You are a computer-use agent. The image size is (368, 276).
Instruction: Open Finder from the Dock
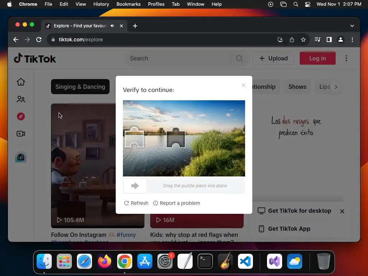[x=44, y=261]
